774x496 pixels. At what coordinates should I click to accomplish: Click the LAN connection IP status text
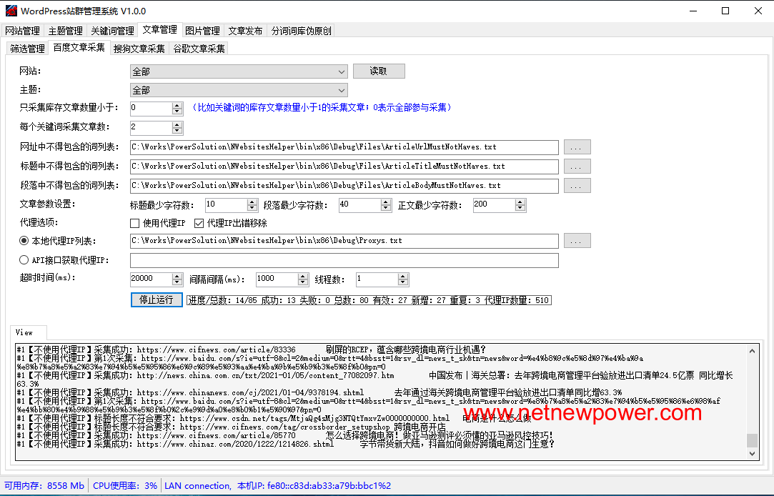point(277,485)
